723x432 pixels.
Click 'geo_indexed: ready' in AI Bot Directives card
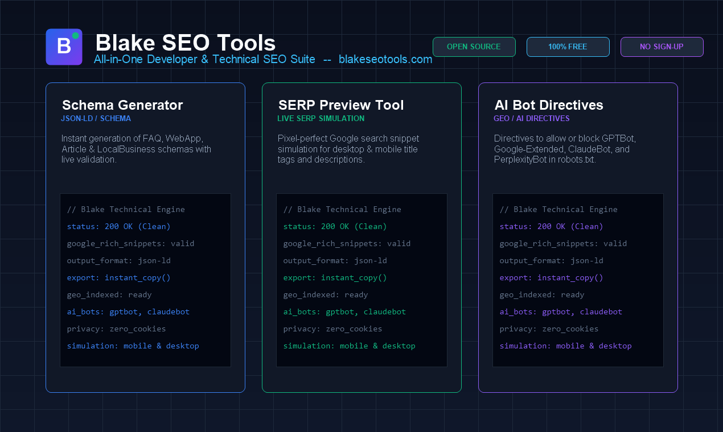pyautogui.click(x=542, y=294)
